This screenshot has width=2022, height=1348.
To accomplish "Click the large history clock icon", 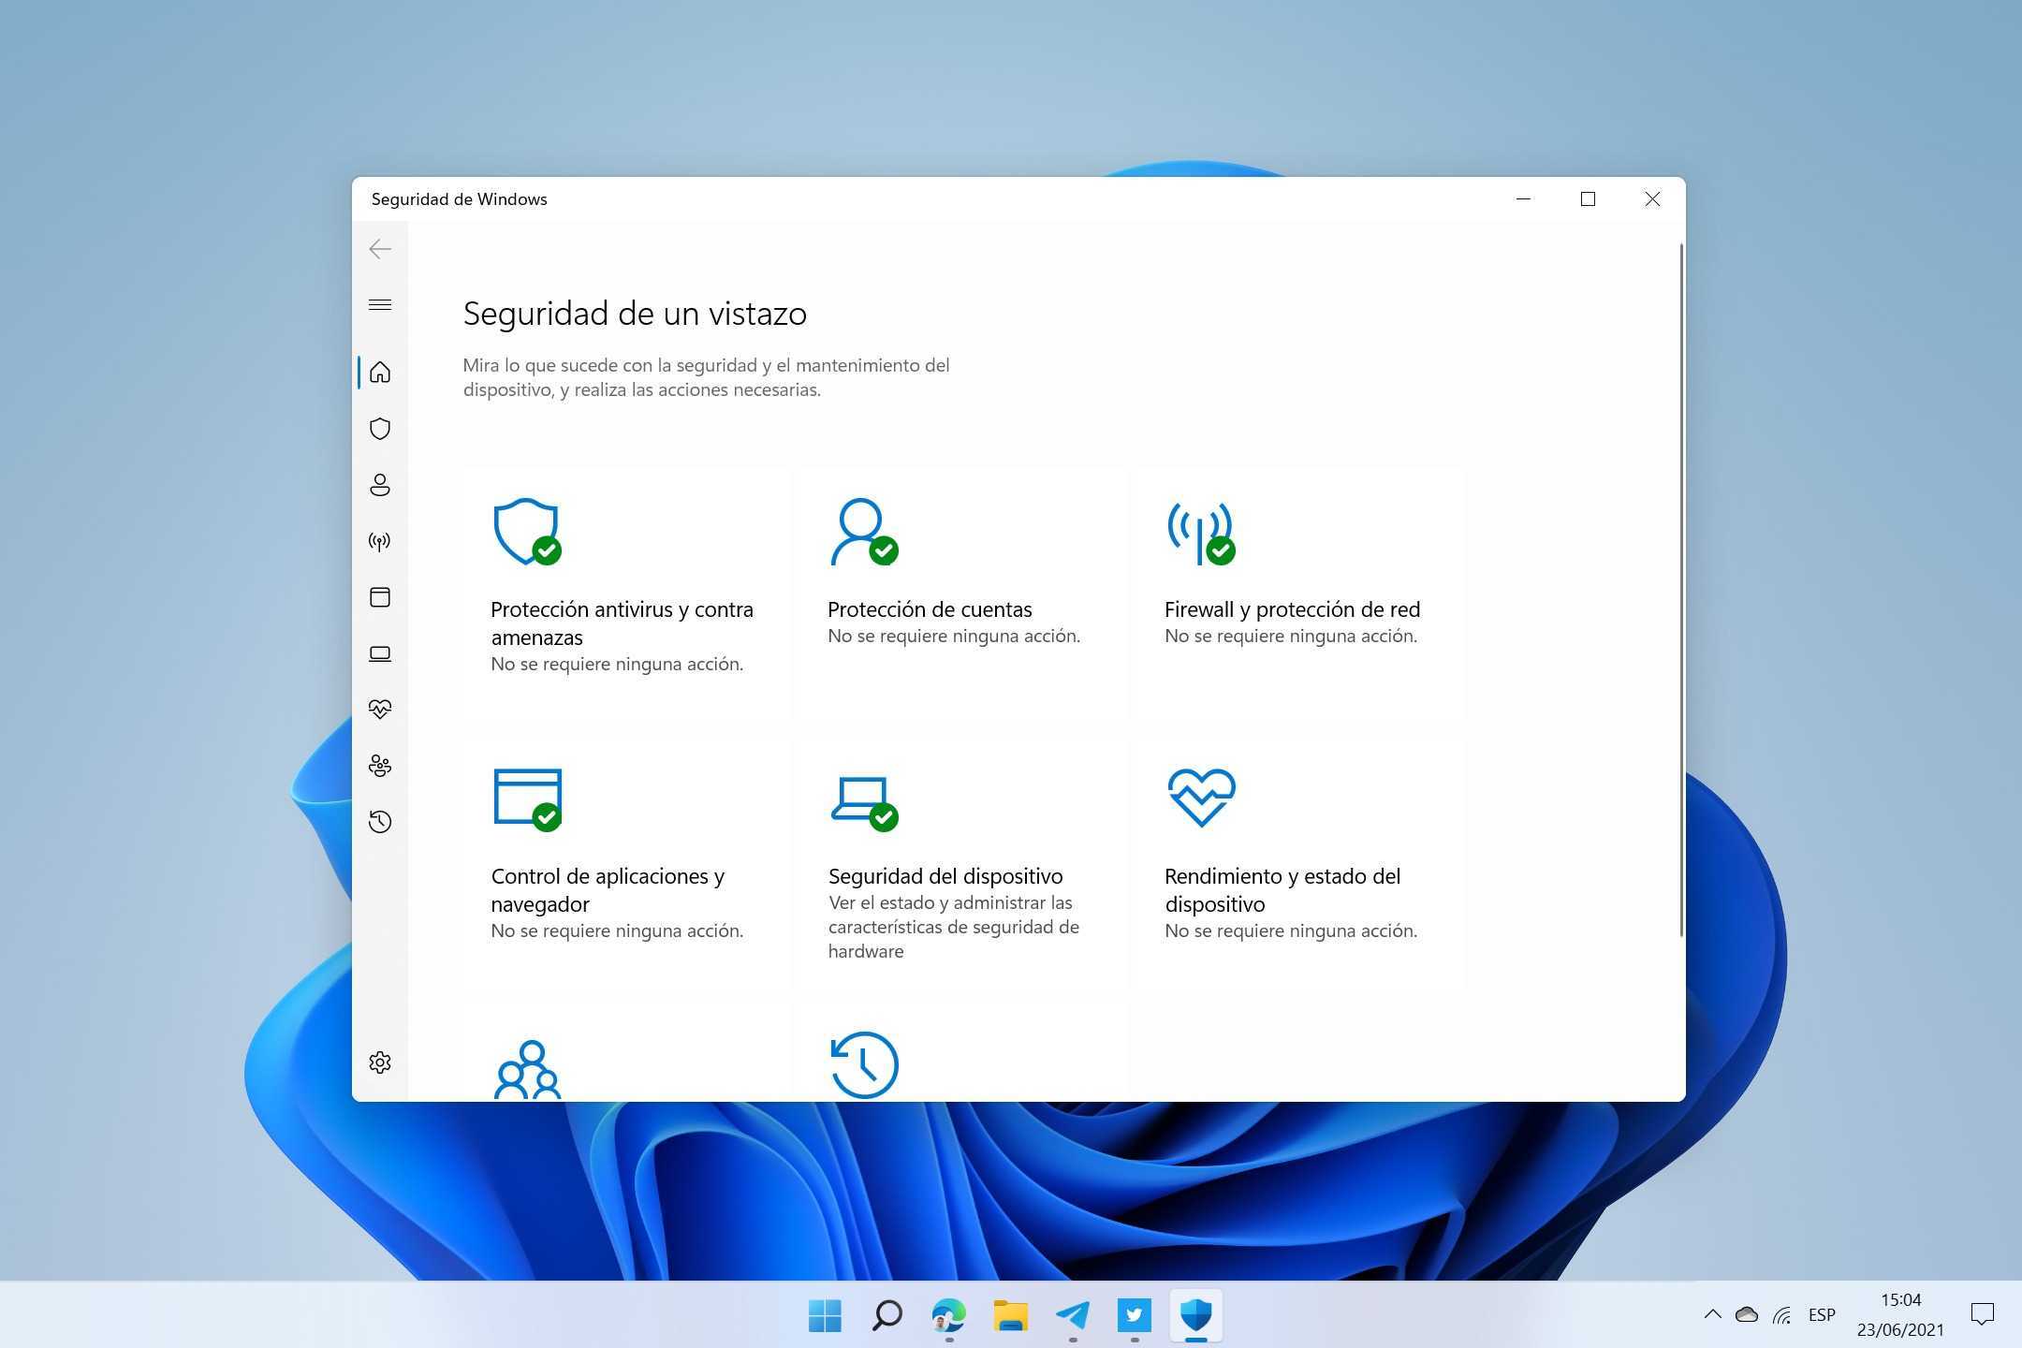I will click(x=864, y=1065).
